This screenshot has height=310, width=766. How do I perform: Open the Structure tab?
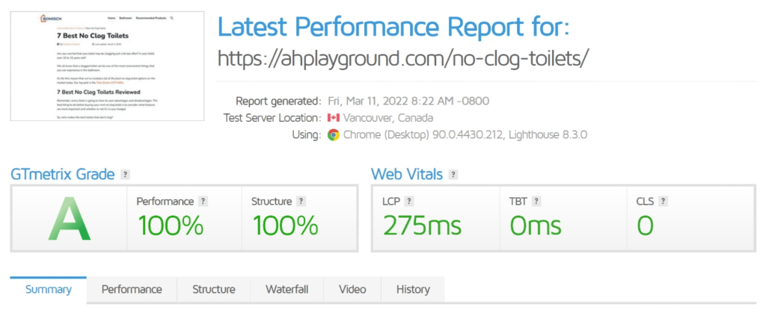point(214,290)
